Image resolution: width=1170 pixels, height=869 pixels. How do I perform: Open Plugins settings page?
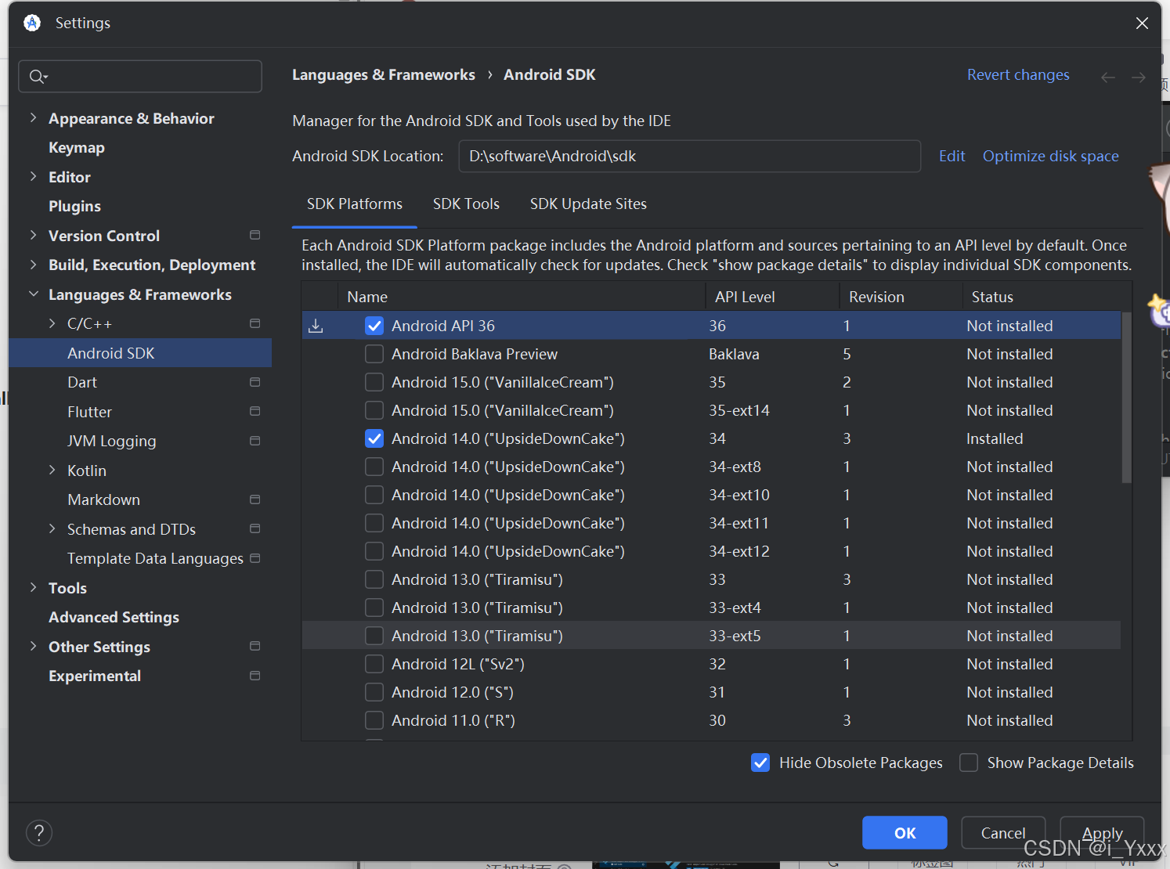[x=74, y=206]
